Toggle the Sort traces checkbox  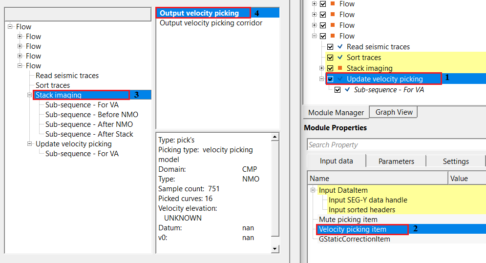click(331, 58)
